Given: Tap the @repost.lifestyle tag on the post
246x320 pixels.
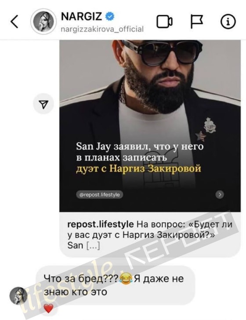Looking at the screenshot, I should pyautogui.click(x=100, y=195).
